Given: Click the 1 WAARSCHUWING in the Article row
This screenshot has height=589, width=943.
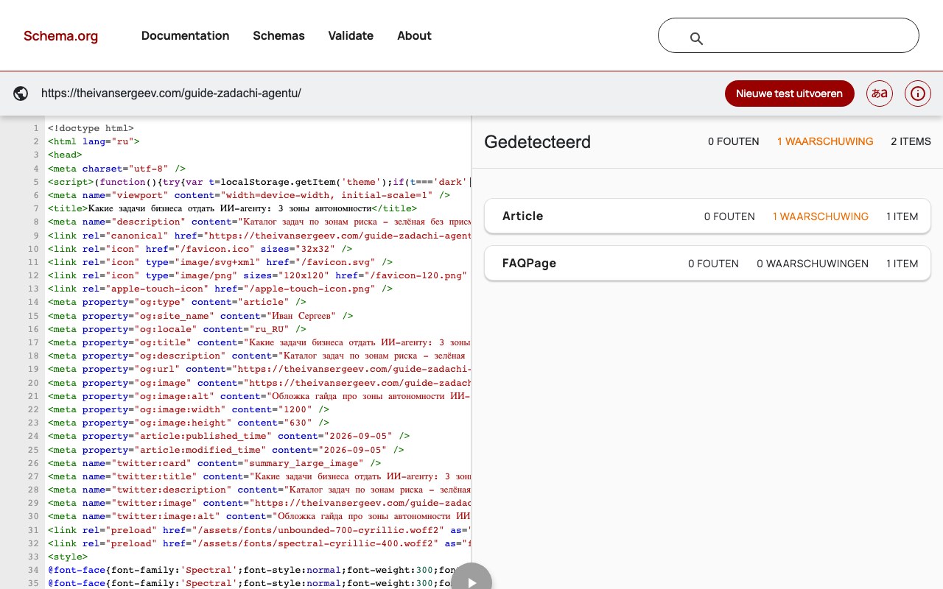Looking at the screenshot, I should [821, 216].
